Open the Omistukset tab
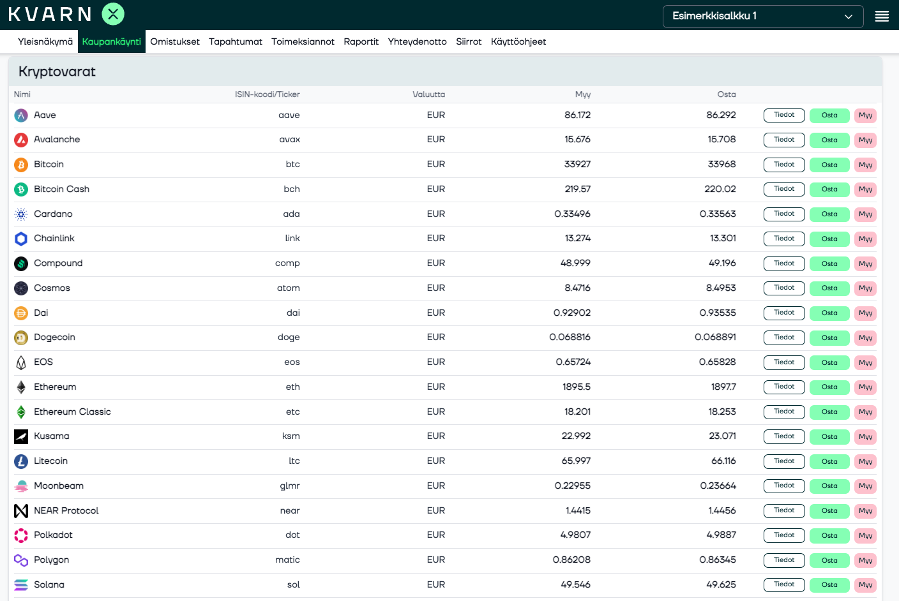The height and width of the screenshot is (601, 899). coord(175,41)
